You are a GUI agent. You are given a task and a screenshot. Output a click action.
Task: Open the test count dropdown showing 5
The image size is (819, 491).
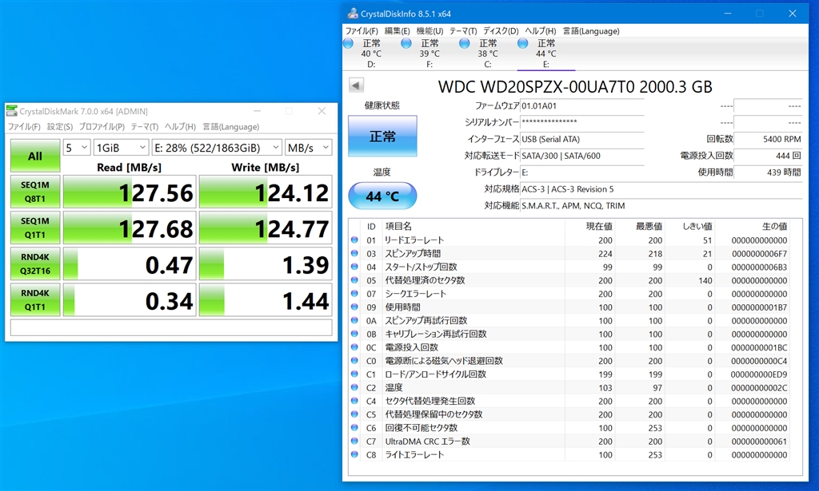(x=77, y=148)
